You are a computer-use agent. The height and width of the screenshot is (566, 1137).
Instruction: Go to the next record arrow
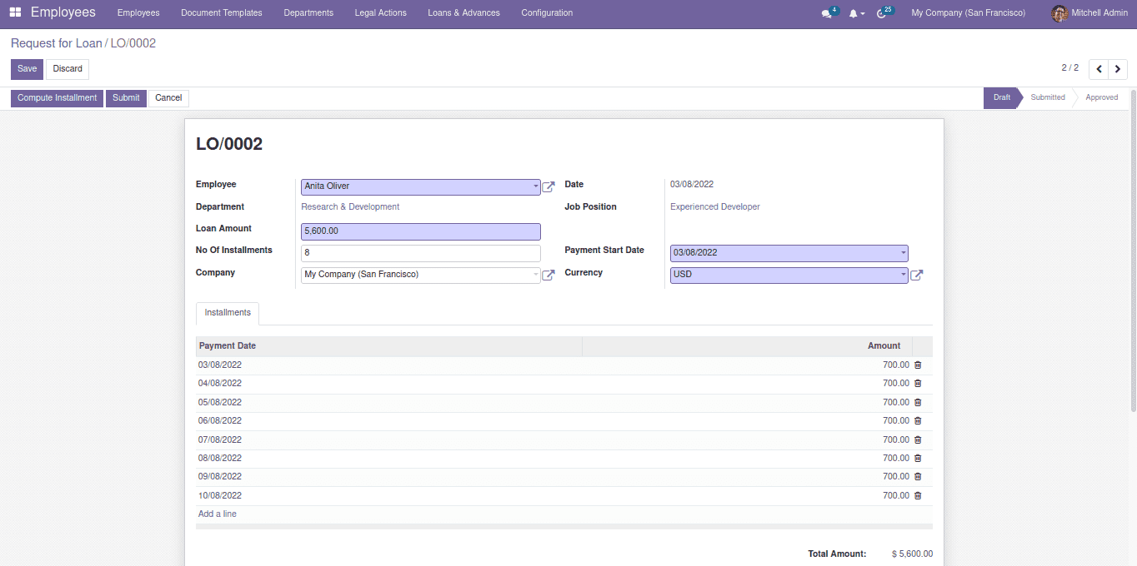click(1118, 69)
